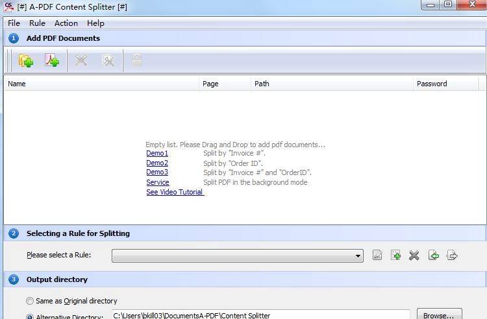Screen dimensions: 487x319
Task: Open the Please select a Rule dropdown
Action: (x=238, y=255)
